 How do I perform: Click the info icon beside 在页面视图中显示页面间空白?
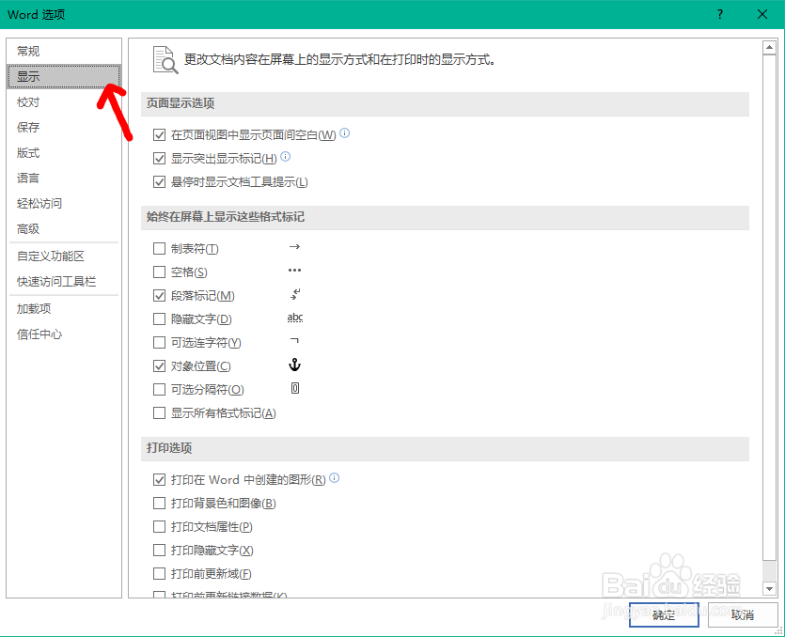point(344,133)
